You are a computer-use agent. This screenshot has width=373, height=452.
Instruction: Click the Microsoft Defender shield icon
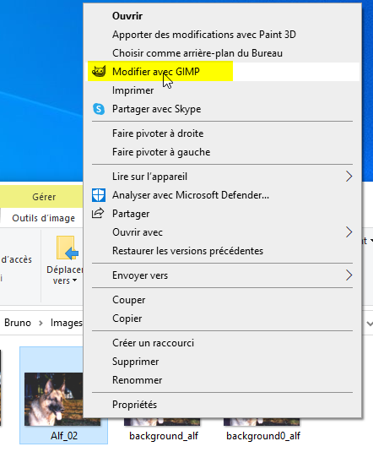(99, 195)
